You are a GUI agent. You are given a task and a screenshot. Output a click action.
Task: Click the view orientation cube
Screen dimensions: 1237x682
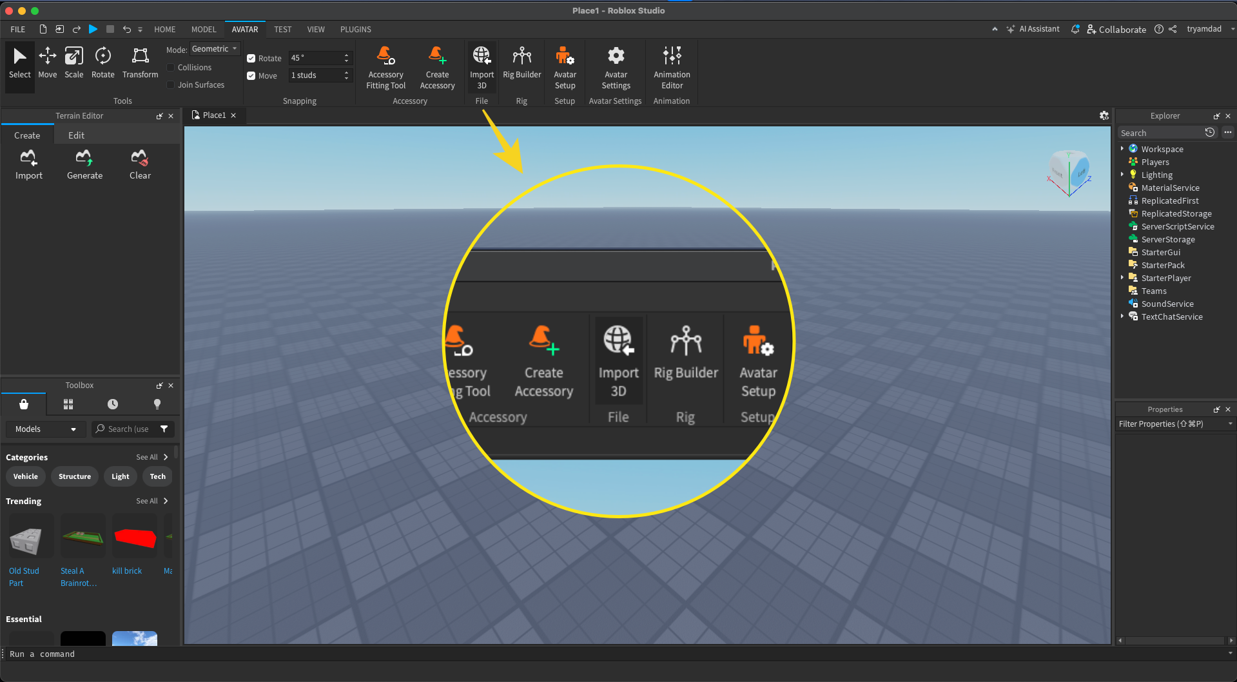point(1069,173)
